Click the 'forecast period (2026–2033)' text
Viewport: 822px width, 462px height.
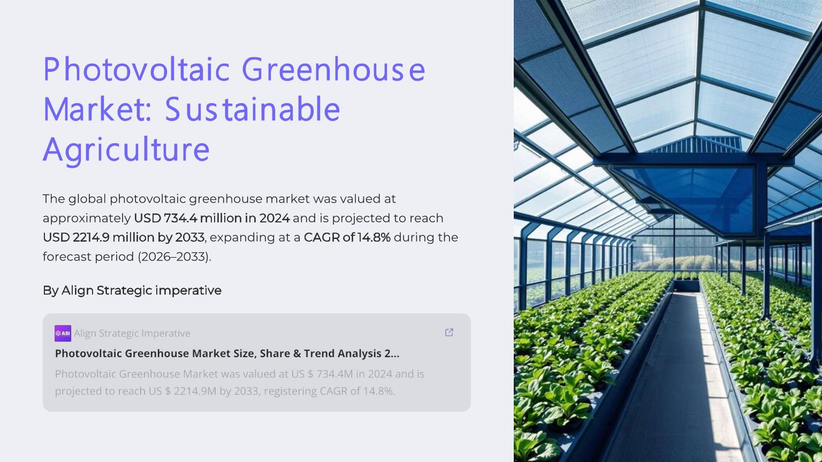click(127, 257)
